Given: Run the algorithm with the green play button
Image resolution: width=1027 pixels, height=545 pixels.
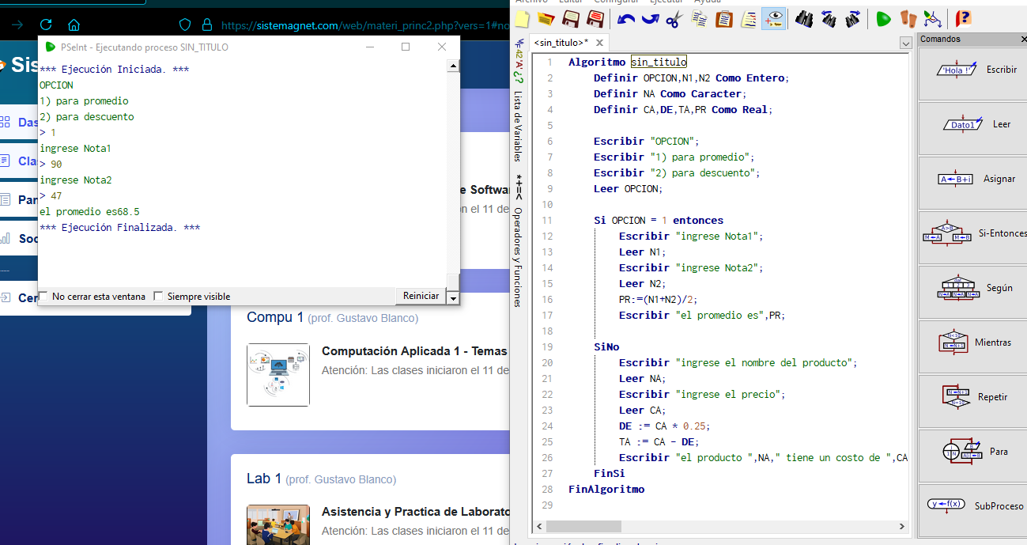Looking at the screenshot, I should pyautogui.click(x=884, y=18).
